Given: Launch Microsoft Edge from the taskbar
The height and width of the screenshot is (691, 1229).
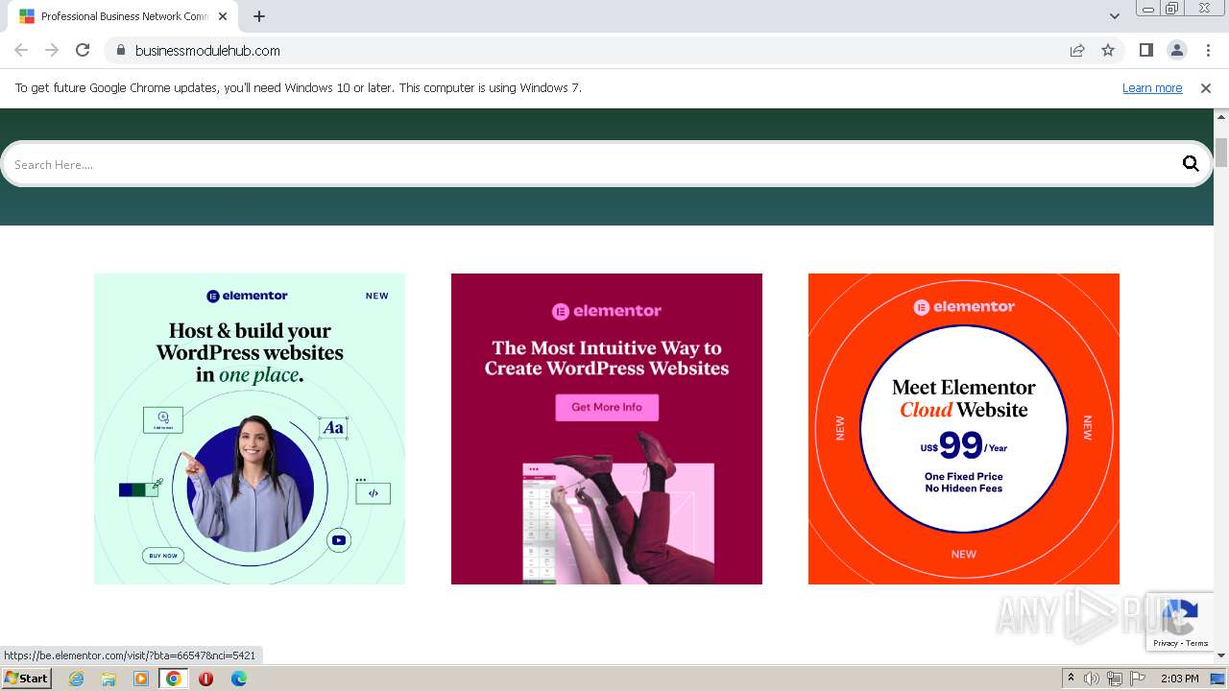Looking at the screenshot, I should point(238,679).
